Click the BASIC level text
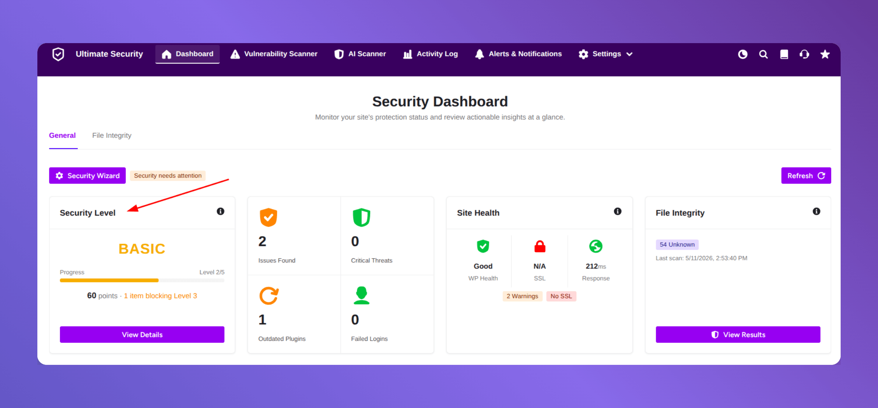The width and height of the screenshot is (878, 408). click(142, 249)
